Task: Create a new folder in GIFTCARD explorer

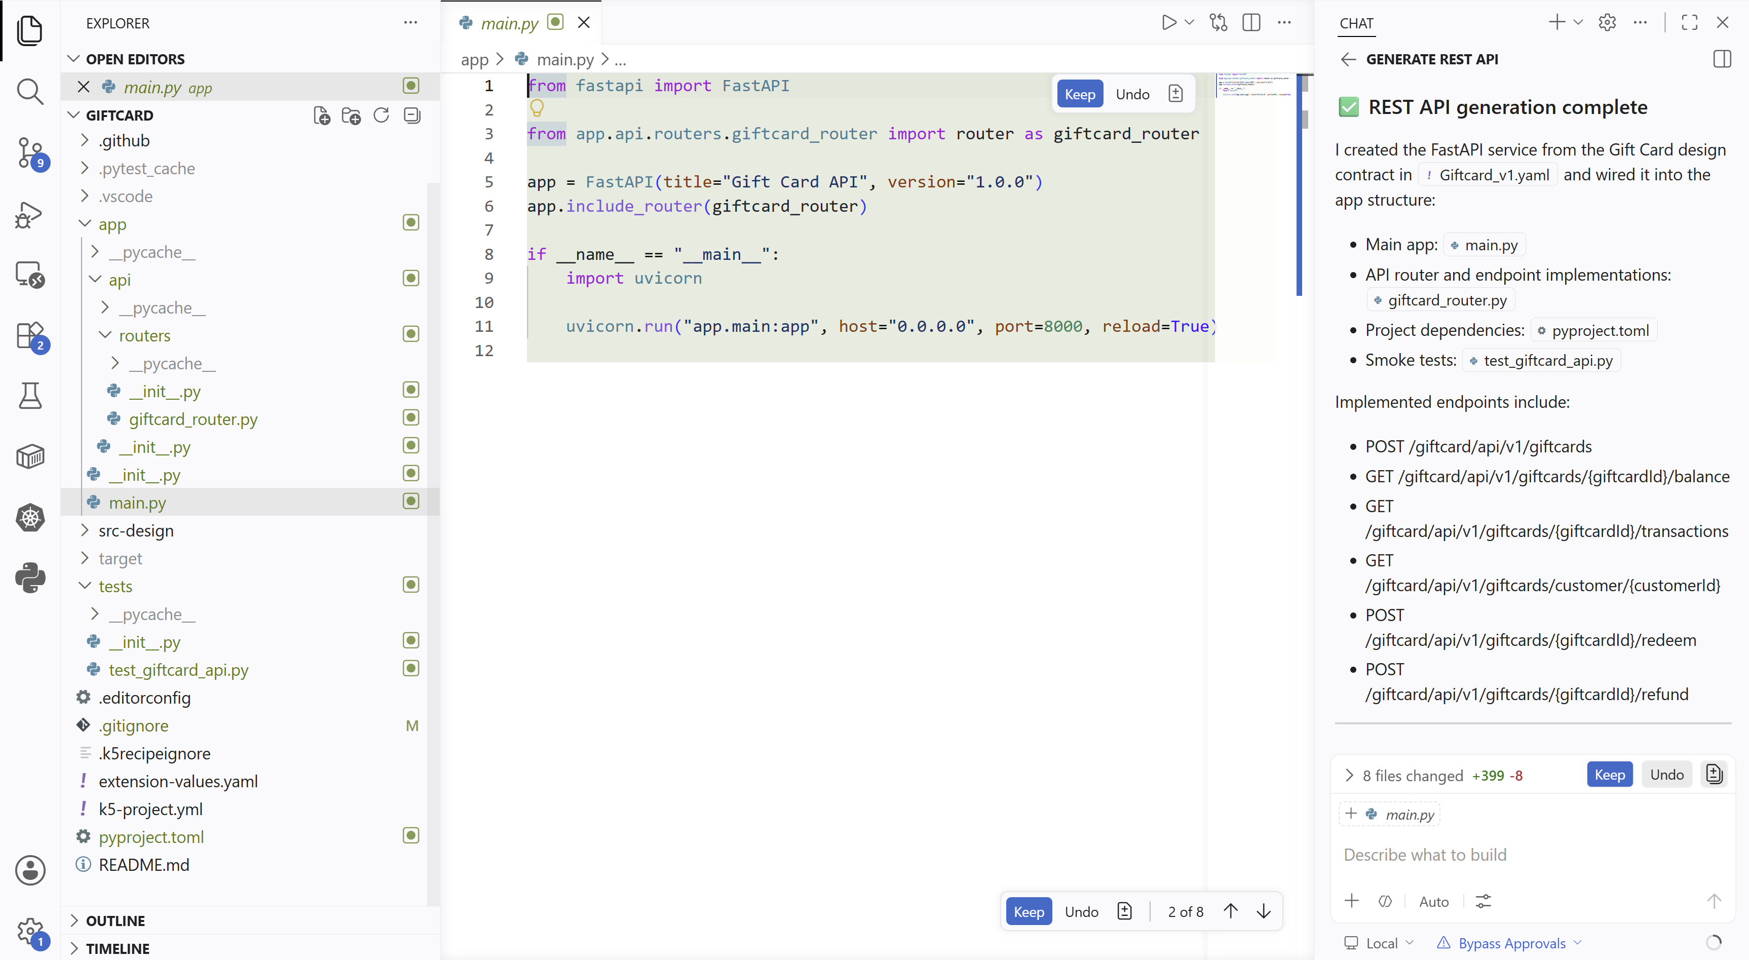Action: [351, 116]
